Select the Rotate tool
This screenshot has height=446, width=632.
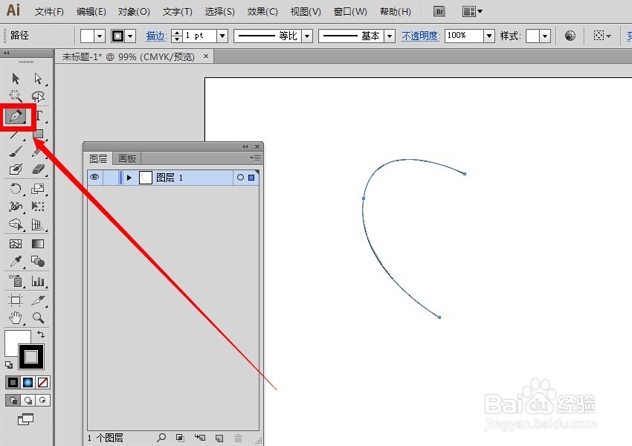[x=16, y=189]
